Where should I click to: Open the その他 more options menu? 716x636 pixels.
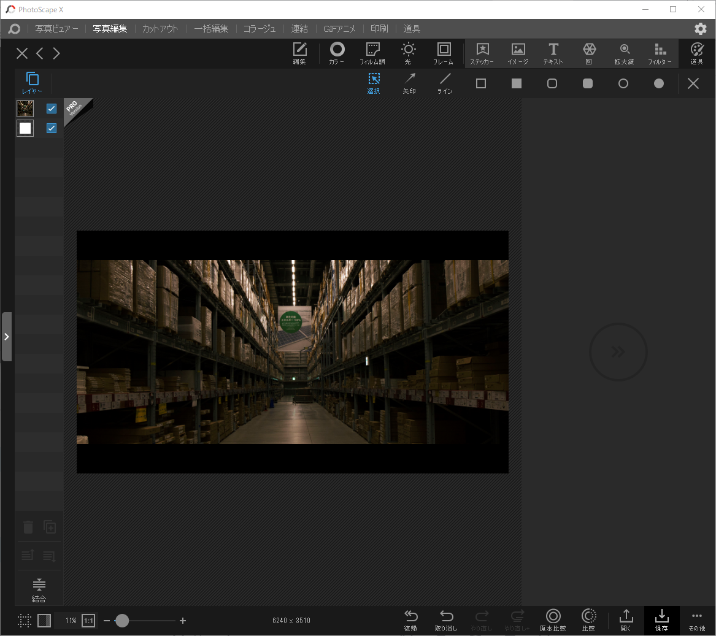coord(696,619)
